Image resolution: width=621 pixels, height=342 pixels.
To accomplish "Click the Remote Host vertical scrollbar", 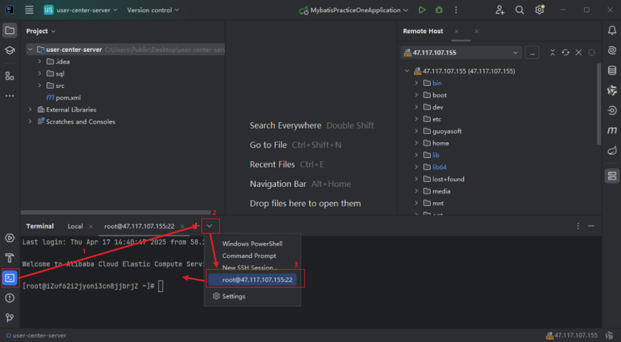I will coord(599,103).
